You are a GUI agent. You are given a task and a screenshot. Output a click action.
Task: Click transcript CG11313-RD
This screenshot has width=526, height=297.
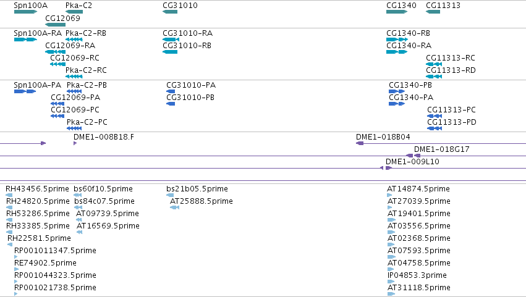(451, 71)
